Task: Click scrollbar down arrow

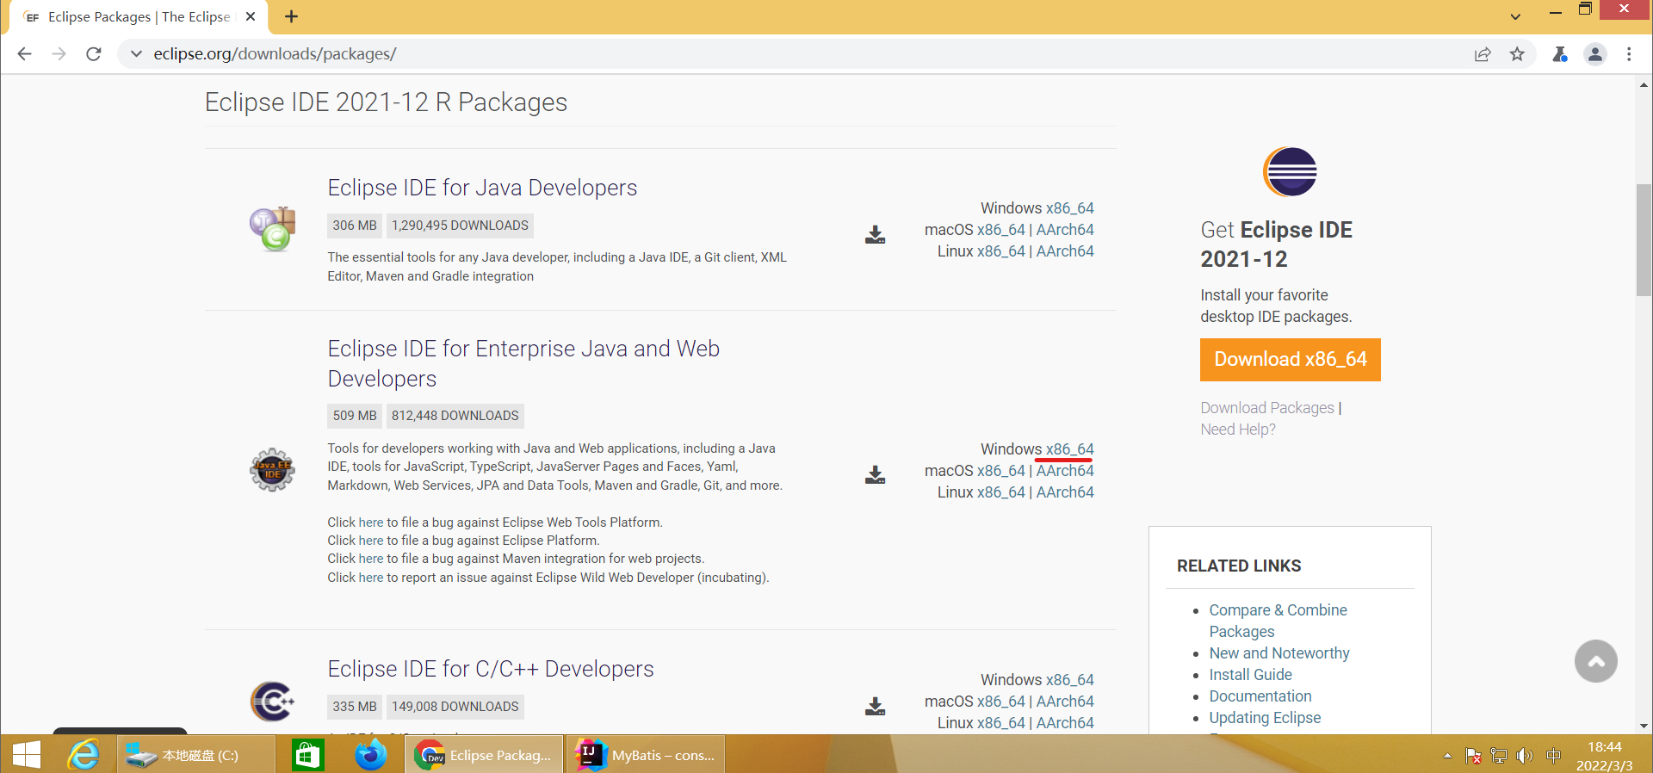Action: (x=1644, y=726)
